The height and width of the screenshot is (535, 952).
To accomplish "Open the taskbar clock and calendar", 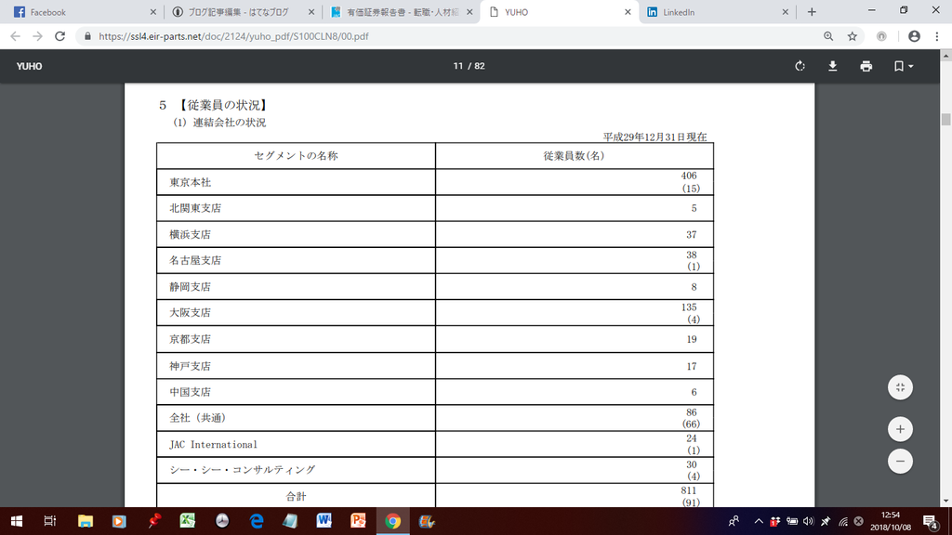I will tap(890, 522).
